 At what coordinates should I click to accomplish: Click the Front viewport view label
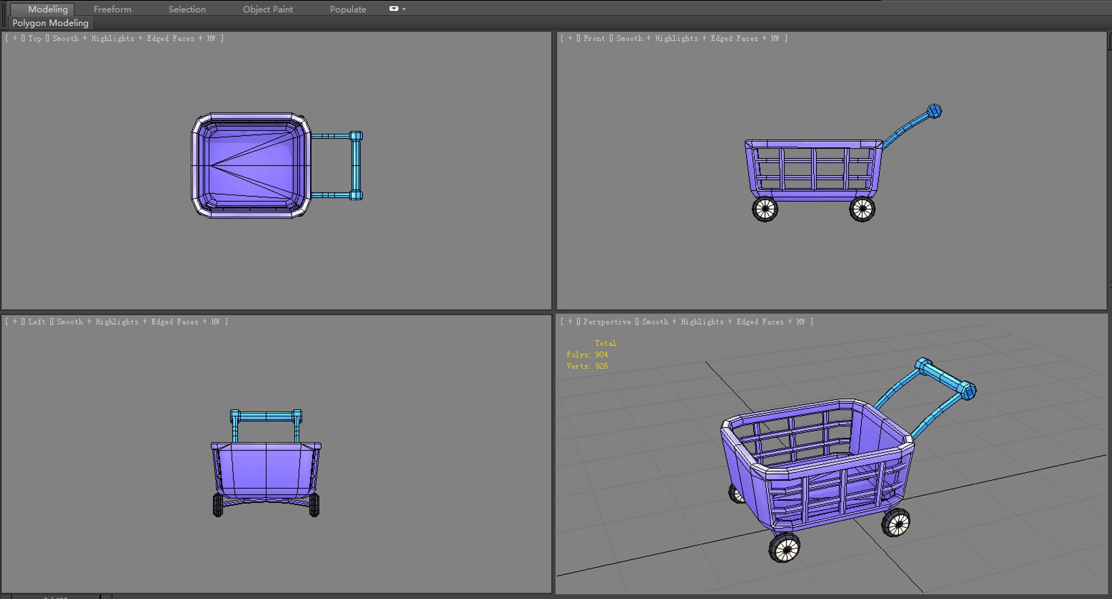[x=594, y=38]
